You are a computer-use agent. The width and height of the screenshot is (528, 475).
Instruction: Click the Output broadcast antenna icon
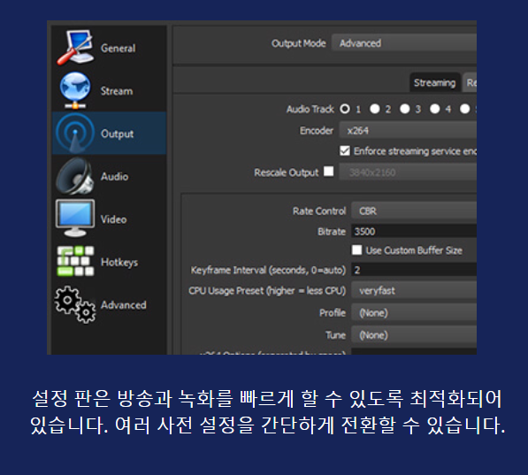pos(75,134)
